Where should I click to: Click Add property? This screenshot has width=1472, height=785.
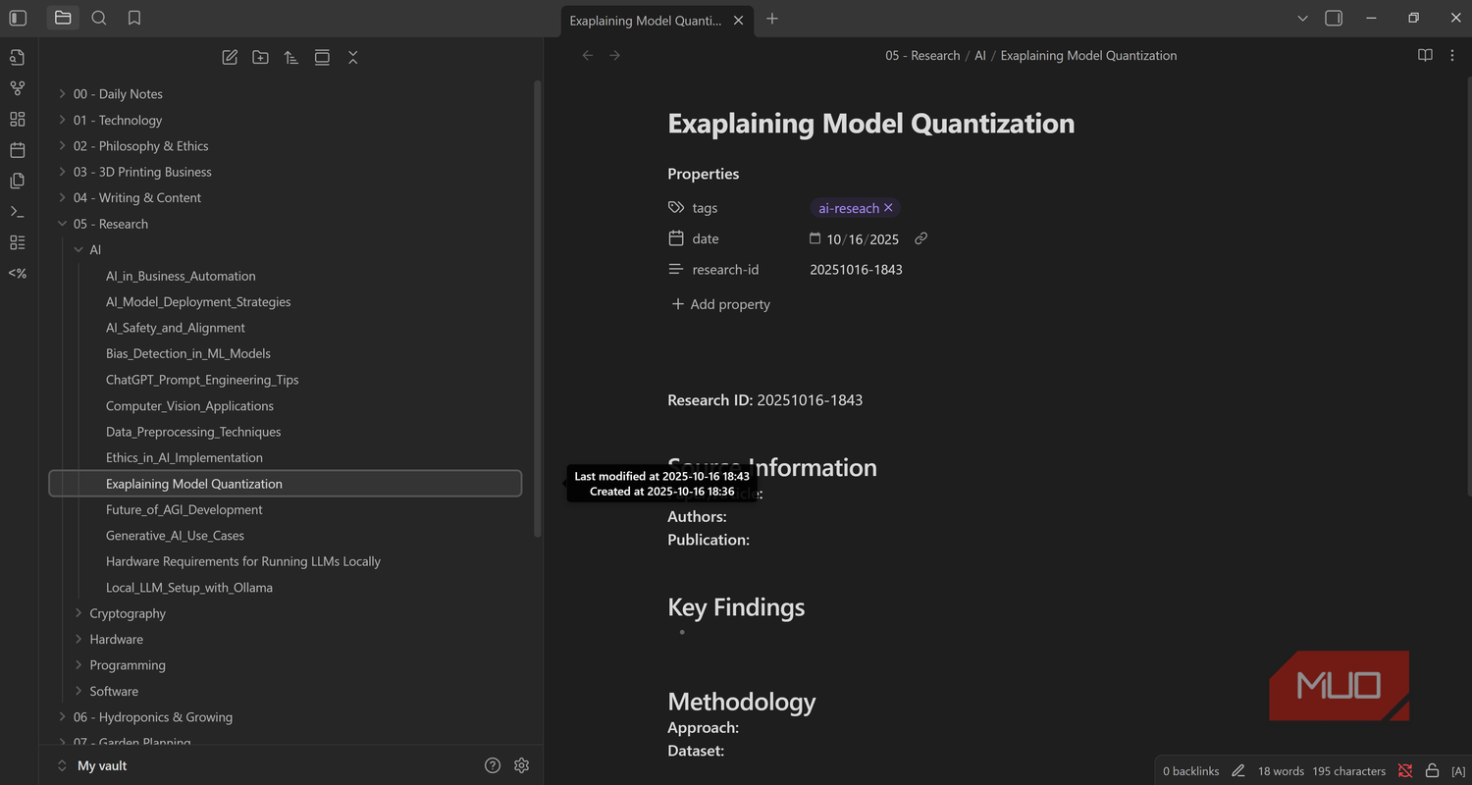pyautogui.click(x=721, y=304)
